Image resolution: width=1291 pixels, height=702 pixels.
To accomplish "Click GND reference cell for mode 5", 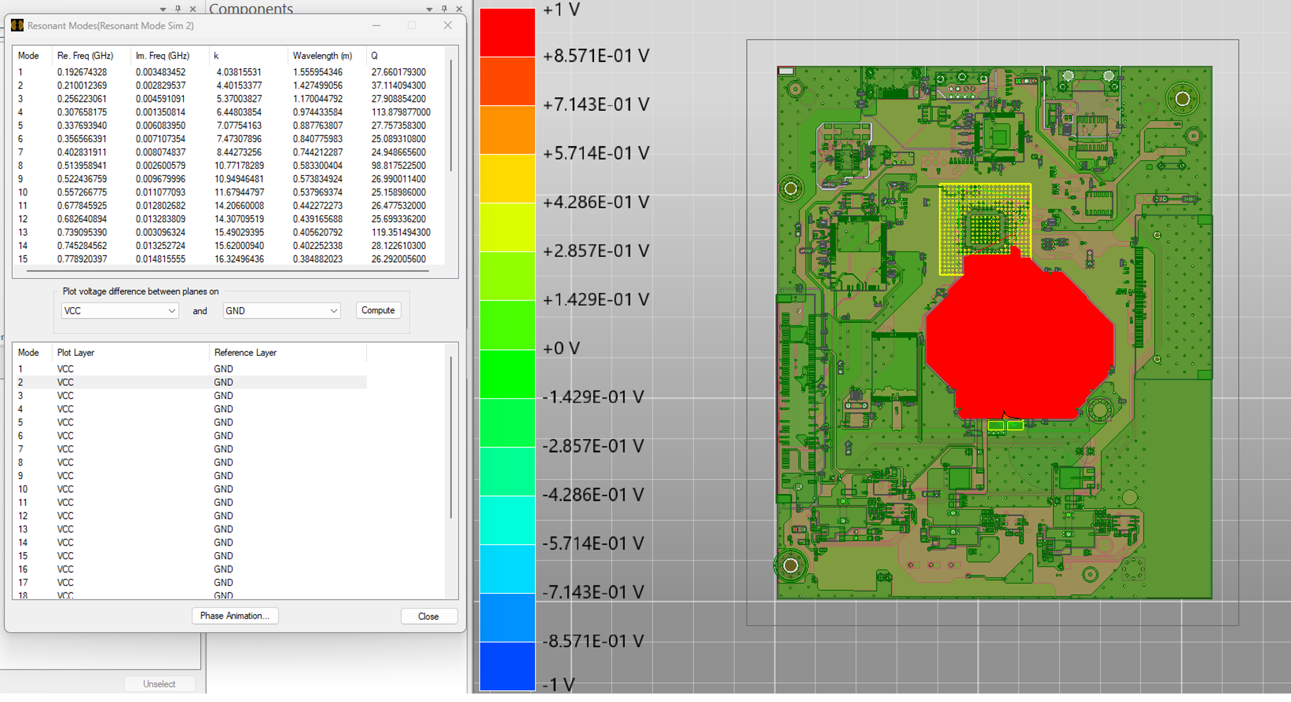I will pyautogui.click(x=223, y=422).
